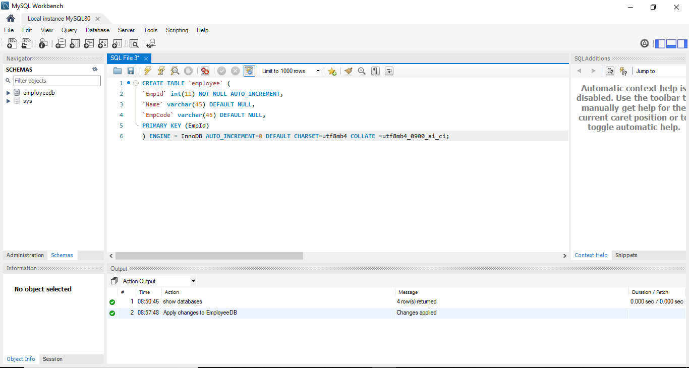Screen dimensions: 689x368
Task: Select the employeedb schema in the tree
Action: [x=39, y=93]
